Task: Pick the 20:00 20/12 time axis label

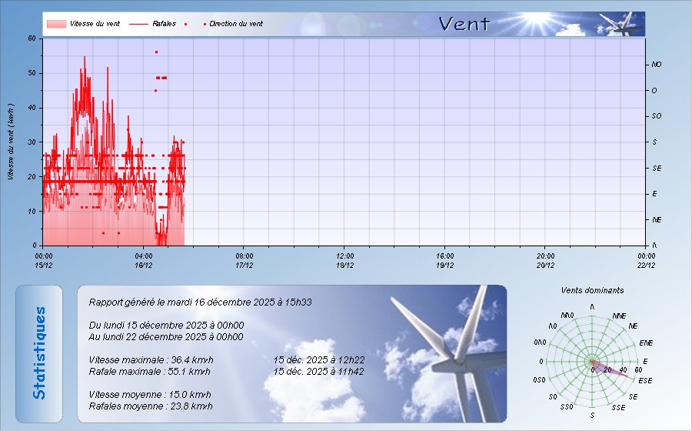Action: click(545, 260)
